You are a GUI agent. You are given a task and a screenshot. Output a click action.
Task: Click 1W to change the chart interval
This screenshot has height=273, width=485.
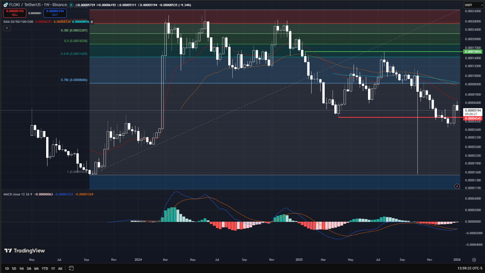point(46,4)
